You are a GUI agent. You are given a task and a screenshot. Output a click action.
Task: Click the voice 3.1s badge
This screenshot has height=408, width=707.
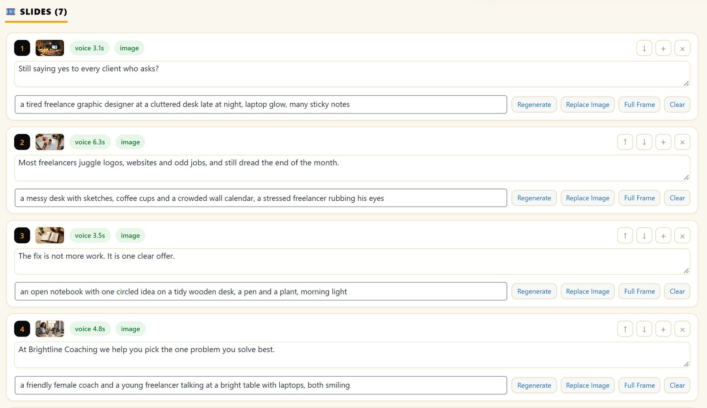[x=89, y=48]
